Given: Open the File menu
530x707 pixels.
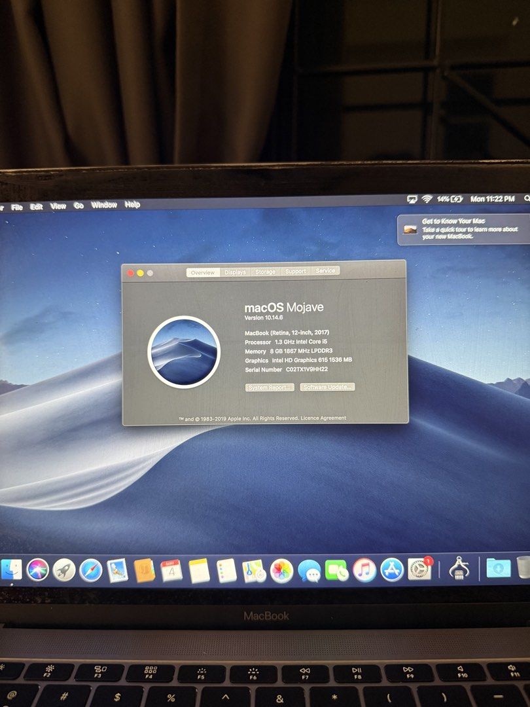Looking at the screenshot, I should (x=16, y=207).
